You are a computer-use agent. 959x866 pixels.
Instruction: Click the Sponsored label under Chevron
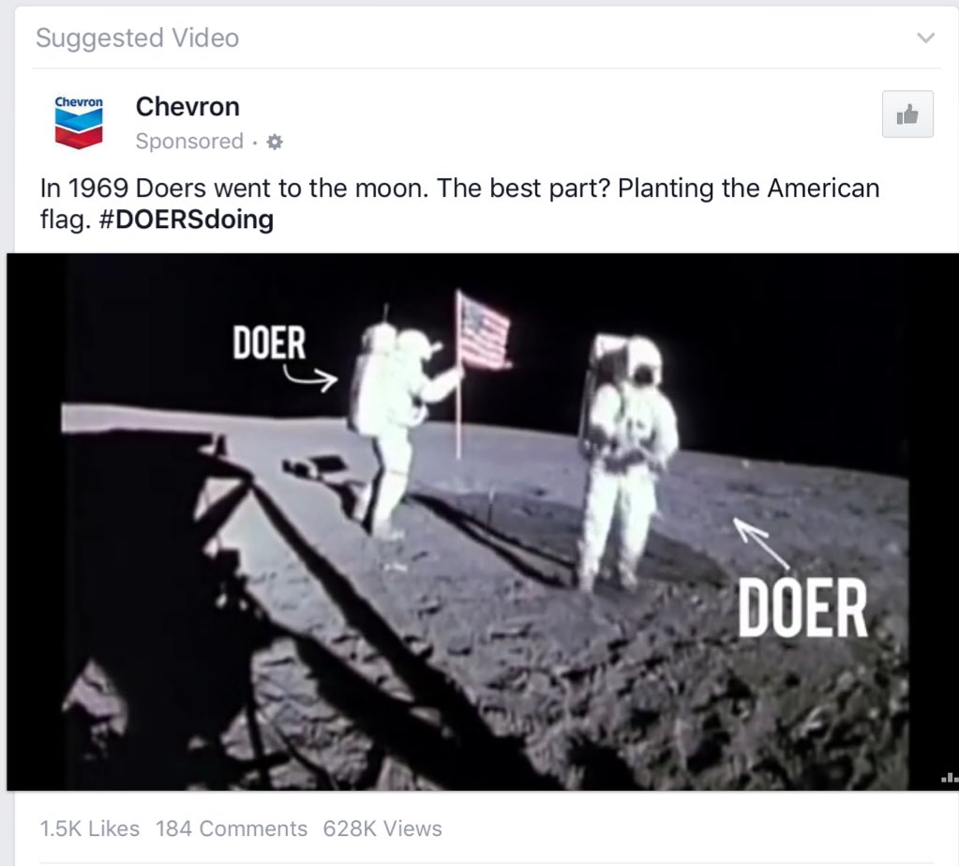(189, 142)
